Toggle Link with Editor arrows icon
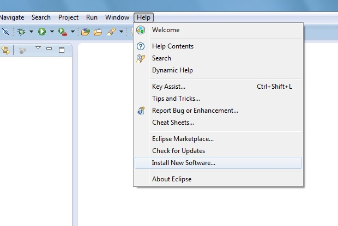The image size is (338, 226). 6,50
